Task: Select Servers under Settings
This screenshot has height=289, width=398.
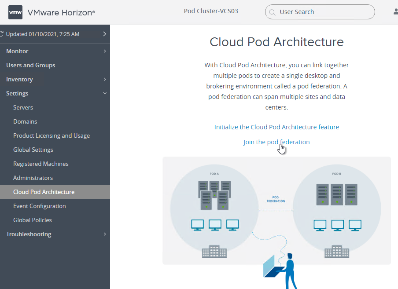Action: pos(23,107)
